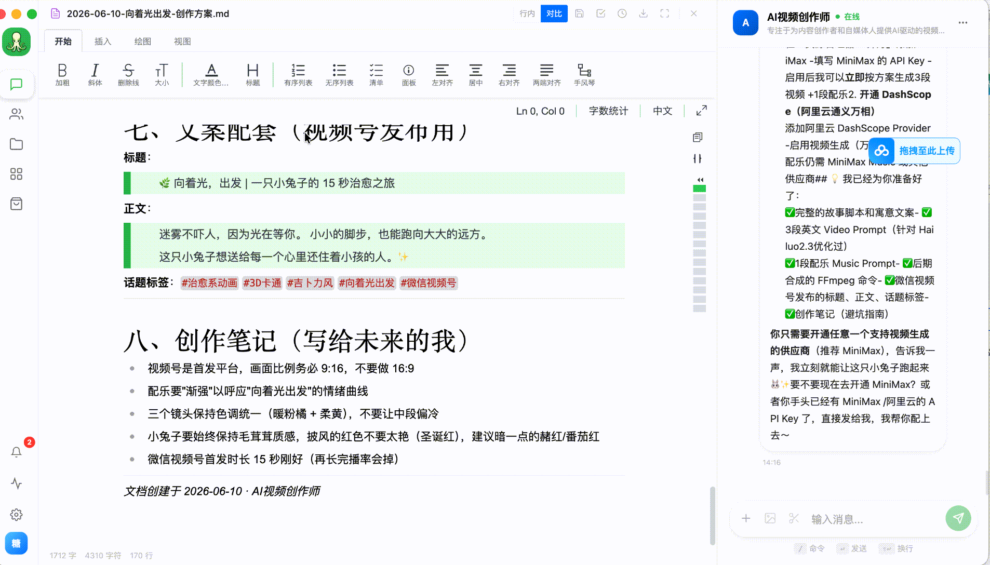Open font size tool (大小)
990x565 pixels.
click(x=162, y=74)
